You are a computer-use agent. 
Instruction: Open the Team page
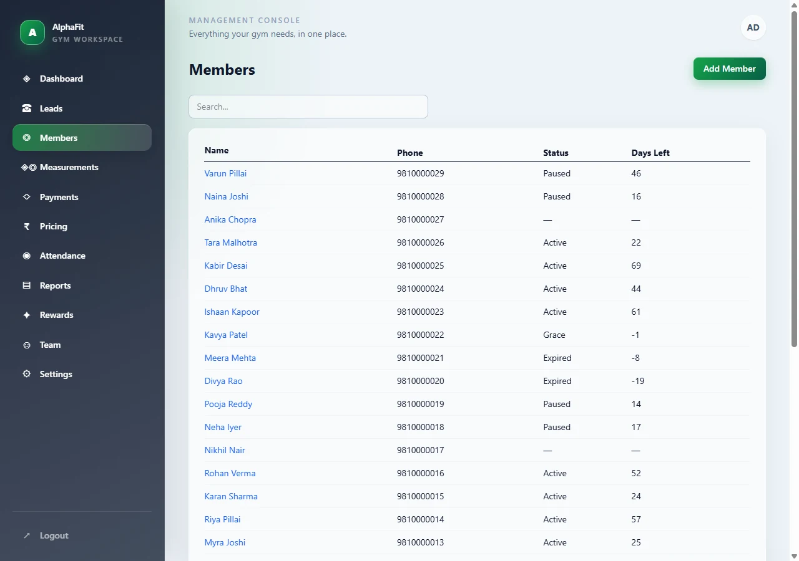(82, 345)
